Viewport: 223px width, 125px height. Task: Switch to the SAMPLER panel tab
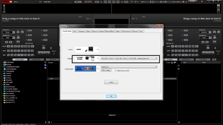pos(37,60)
